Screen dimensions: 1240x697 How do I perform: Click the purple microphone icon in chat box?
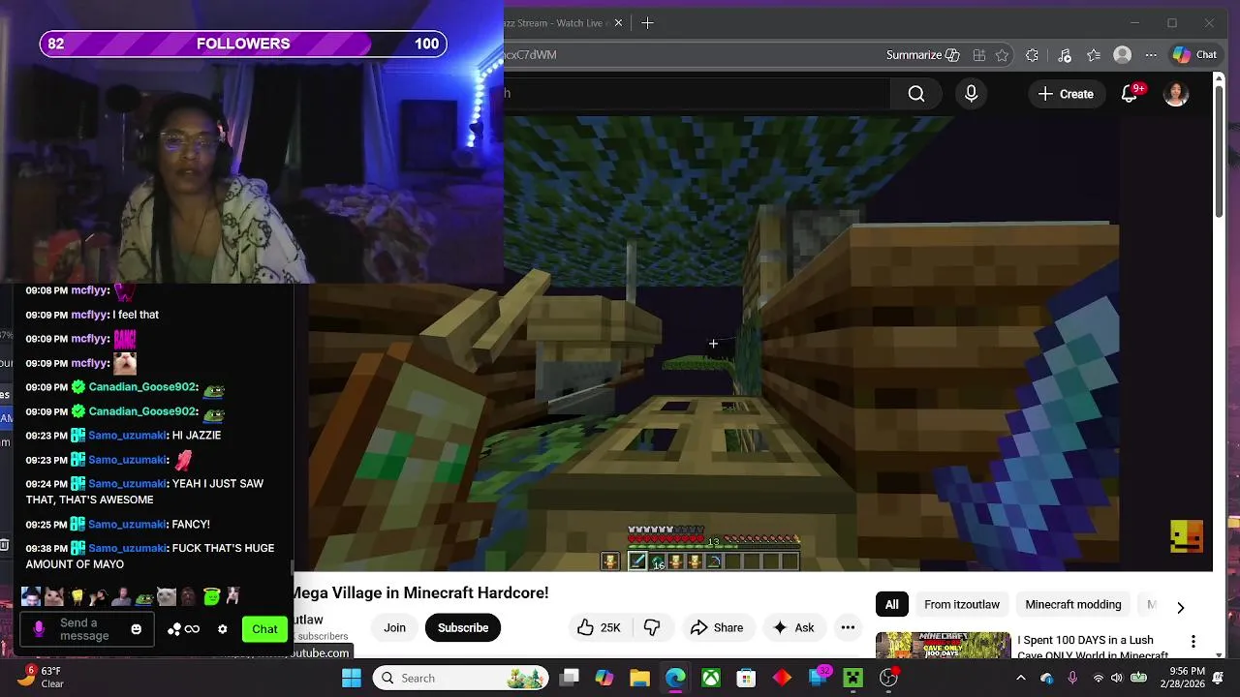point(39,629)
